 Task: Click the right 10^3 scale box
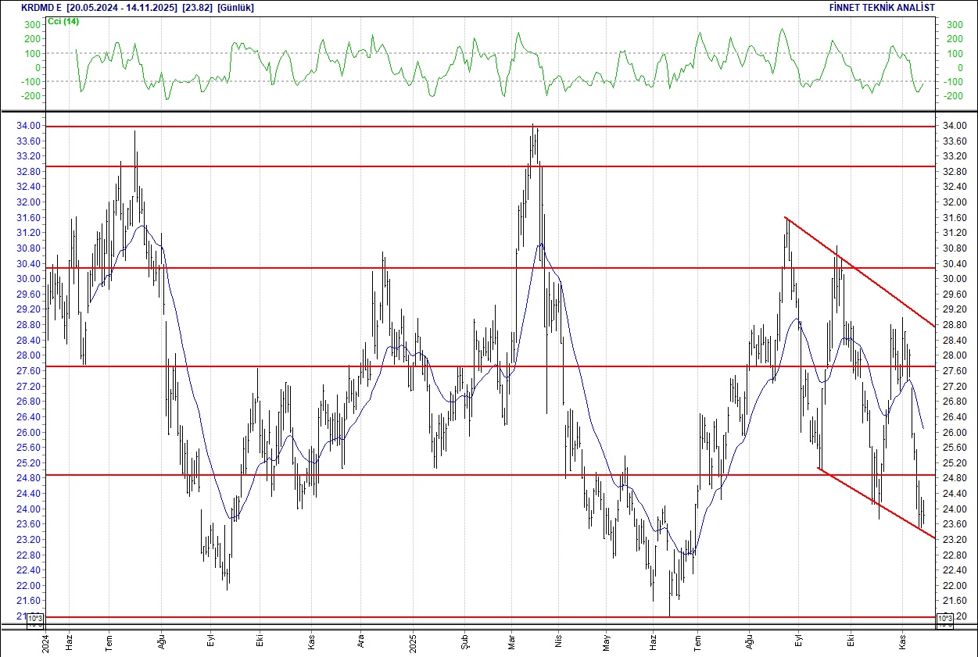[944, 621]
